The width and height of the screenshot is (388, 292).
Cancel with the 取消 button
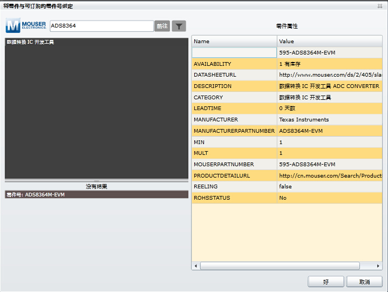pyautogui.click(x=364, y=282)
